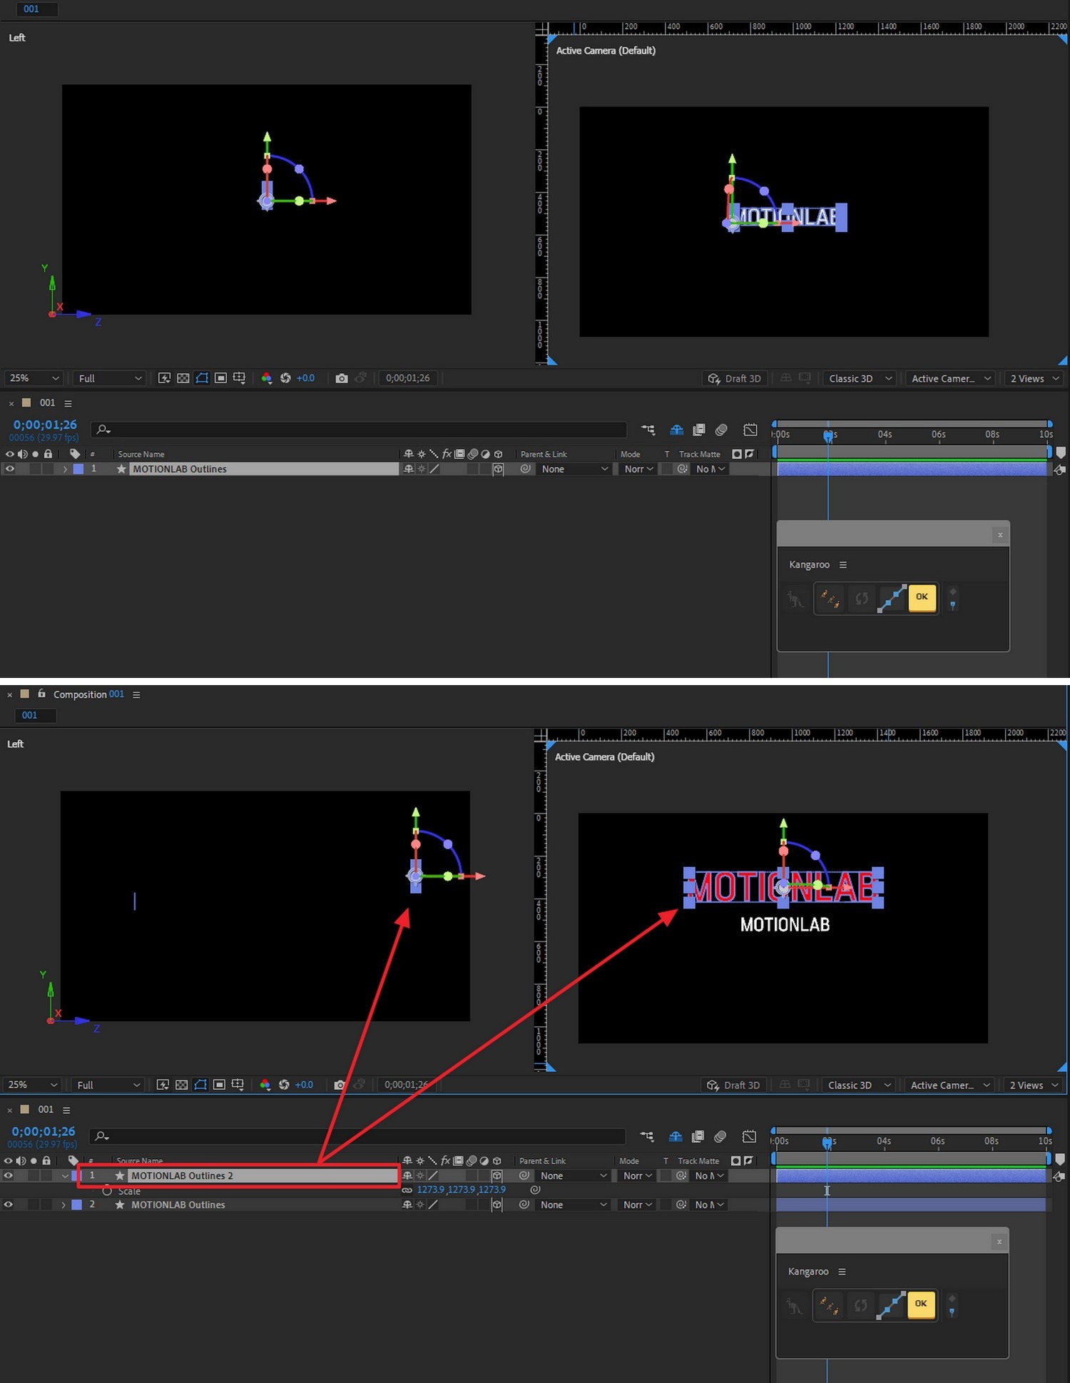1070x1383 pixels.
Task: Enable motion blur for comp in the upper timeline
Action: pos(721,430)
